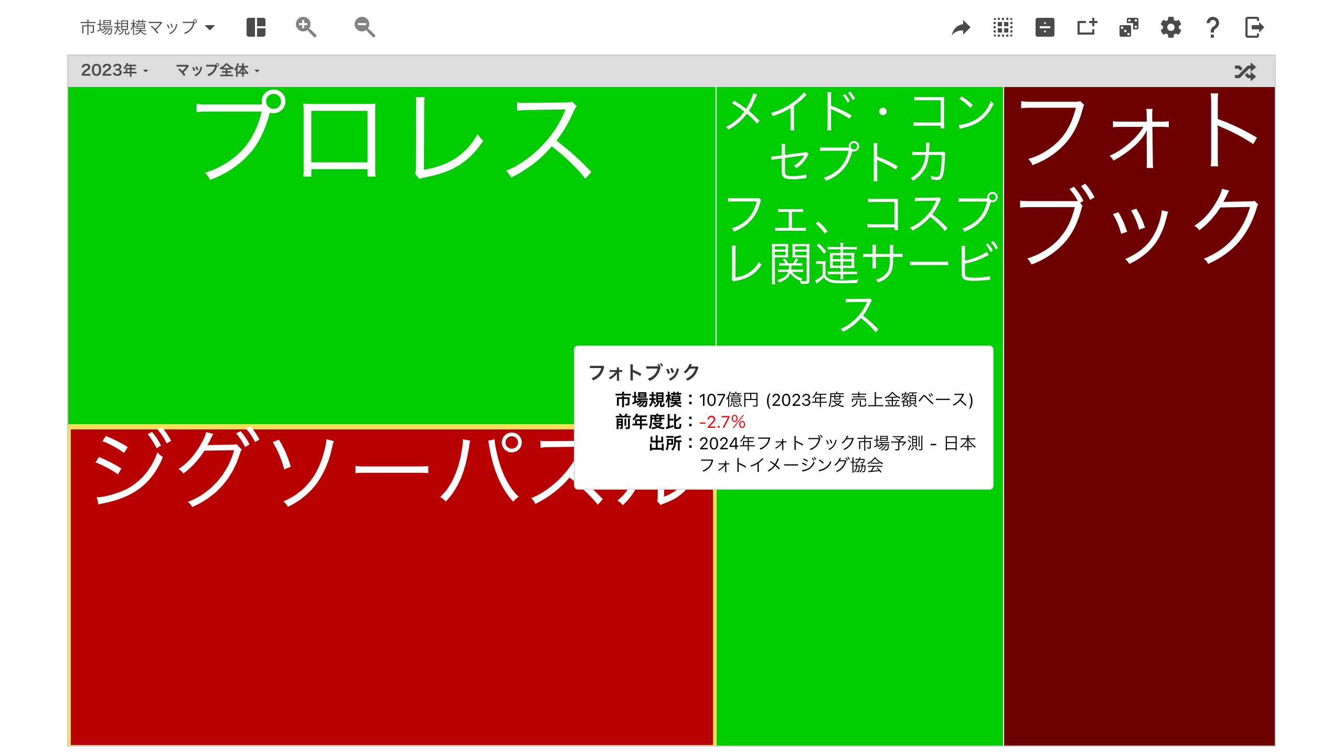
Task: Click the divide calculator icon
Action: coord(1045,27)
